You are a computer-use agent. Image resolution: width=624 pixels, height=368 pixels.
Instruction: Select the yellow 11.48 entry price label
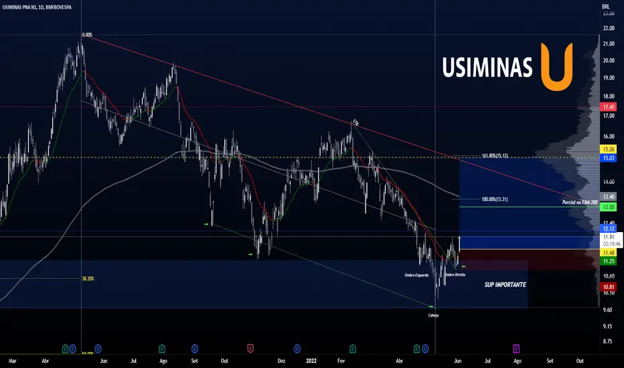coord(609,253)
